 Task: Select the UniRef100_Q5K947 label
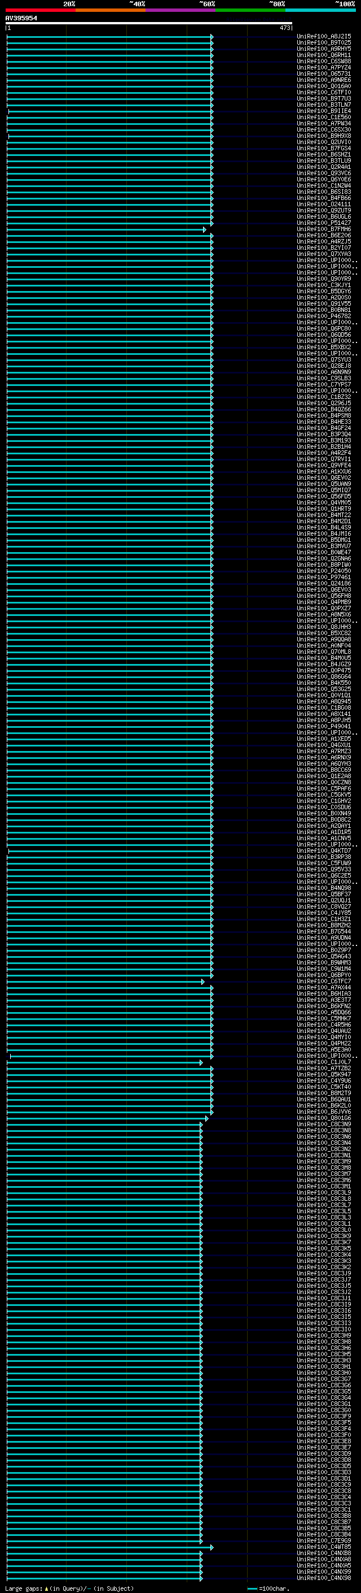[x=324, y=1075]
